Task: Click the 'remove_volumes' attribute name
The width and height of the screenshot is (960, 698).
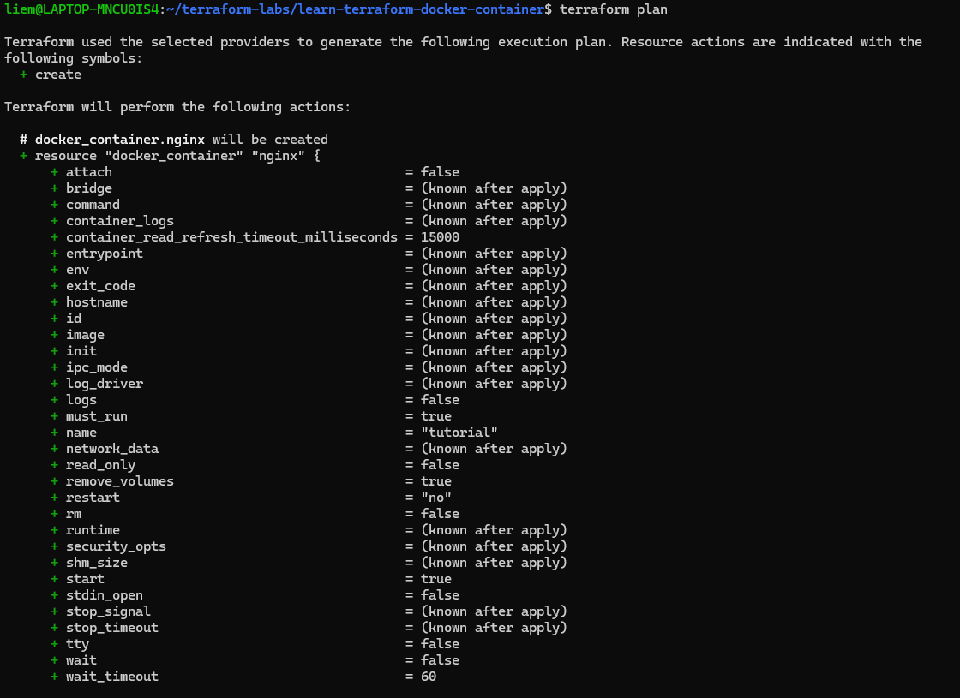Action: [x=120, y=481]
